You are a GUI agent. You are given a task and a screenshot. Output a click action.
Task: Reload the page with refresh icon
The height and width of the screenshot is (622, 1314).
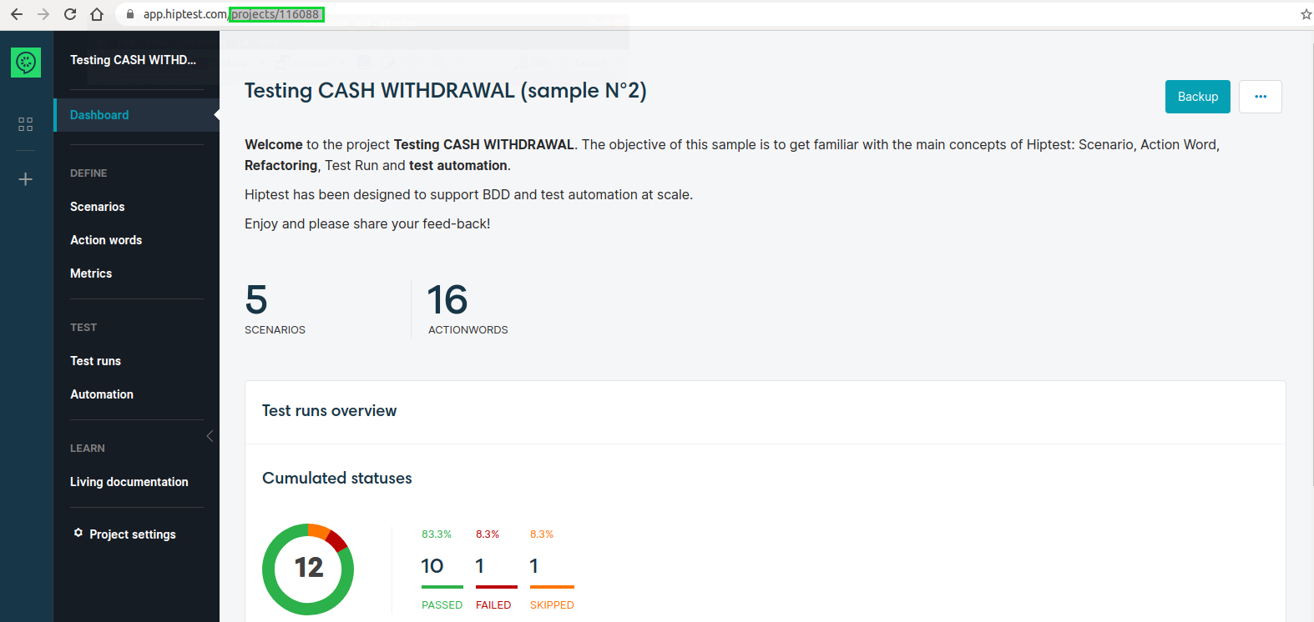[70, 14]
